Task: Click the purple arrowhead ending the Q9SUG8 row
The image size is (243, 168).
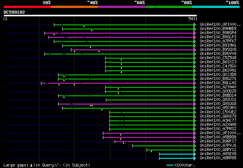Action: pyautogui.click(x=195, y=104)
